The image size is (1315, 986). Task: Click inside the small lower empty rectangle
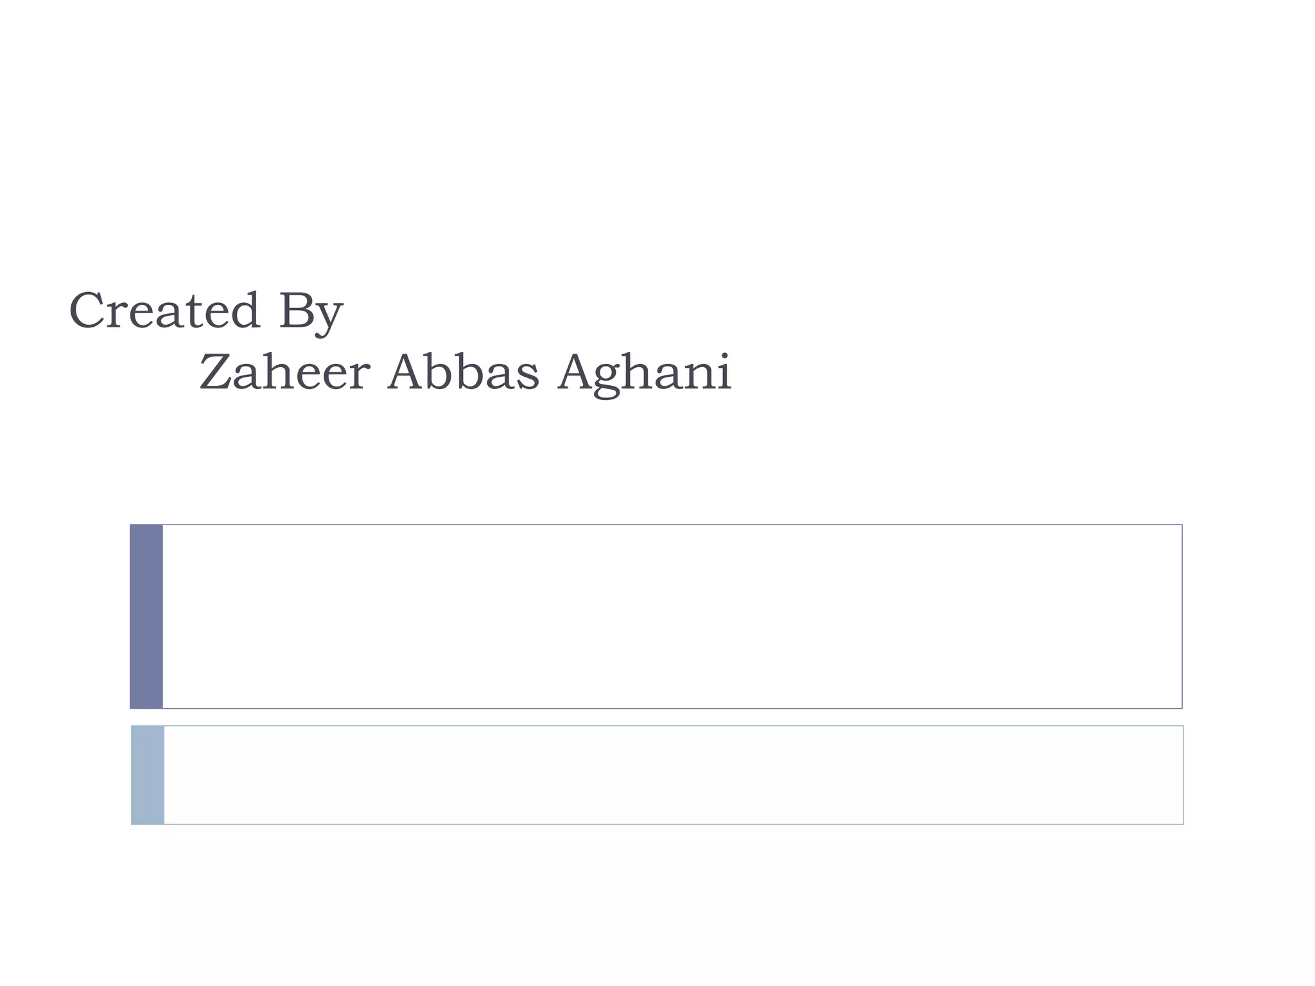point(673,775)
